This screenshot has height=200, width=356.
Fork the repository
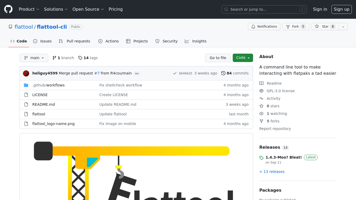[x=296, y=27]
